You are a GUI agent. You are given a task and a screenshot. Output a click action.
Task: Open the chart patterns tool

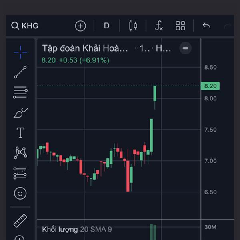pos(20,153)
